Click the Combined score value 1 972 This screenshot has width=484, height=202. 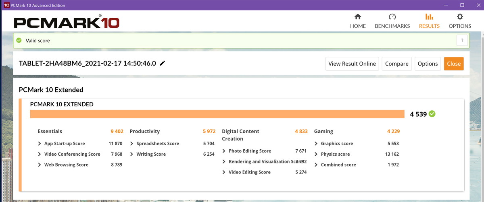pos(393,165)
